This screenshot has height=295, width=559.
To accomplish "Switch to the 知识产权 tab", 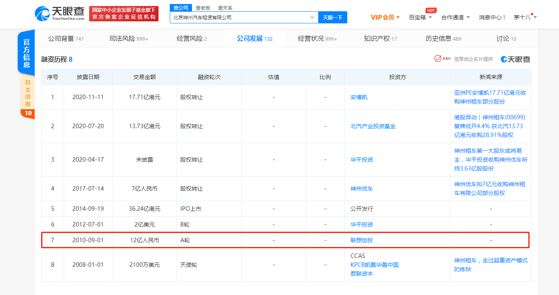I will pos(380,39).
